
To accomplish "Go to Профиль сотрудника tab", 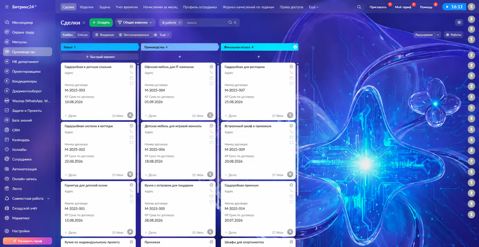I will click(x=200, y=7).
